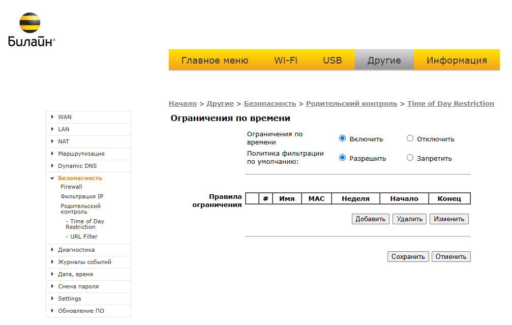Screen dimensions: 512x325
Task: Go to the Информация tab
Action: click(457, 61)
